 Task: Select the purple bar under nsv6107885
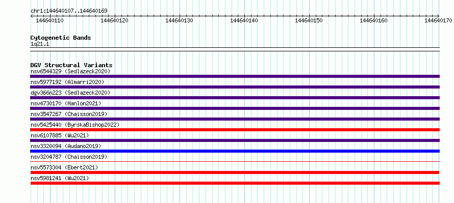pyautogui.click(x=235, y=140)
